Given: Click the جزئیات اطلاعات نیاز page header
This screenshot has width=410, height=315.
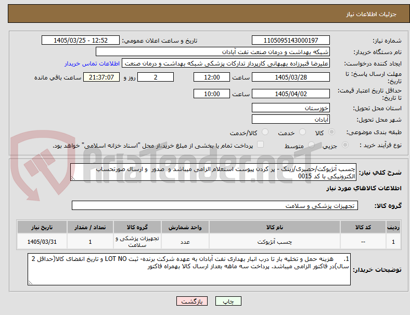Looking at the screenshot, I should click(x=371, y=14).
